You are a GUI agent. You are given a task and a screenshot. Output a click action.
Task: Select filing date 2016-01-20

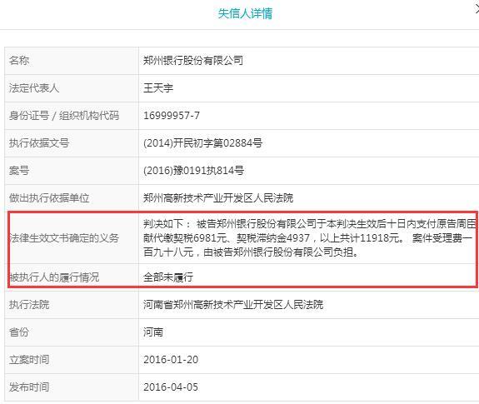click(171, 359)
